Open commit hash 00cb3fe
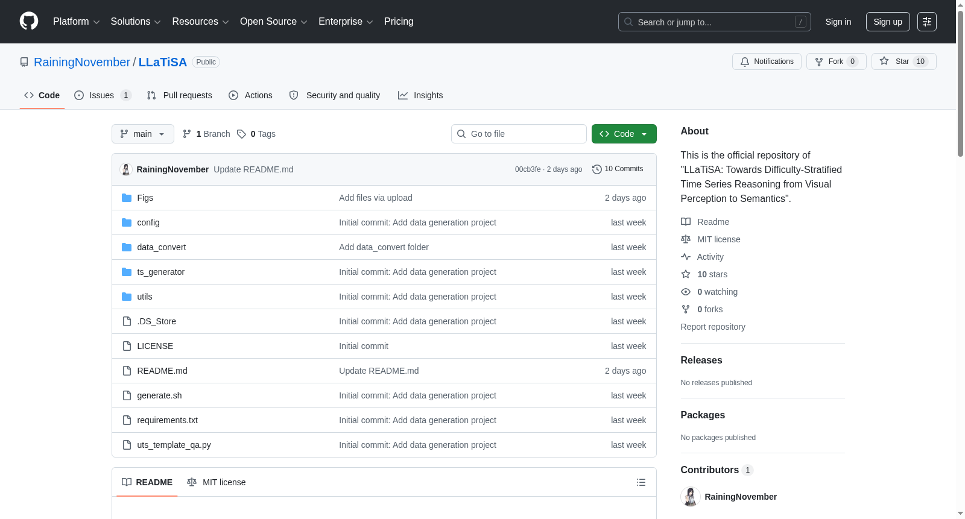The width and height of the screenshot is (965, 519). (528, 169)
